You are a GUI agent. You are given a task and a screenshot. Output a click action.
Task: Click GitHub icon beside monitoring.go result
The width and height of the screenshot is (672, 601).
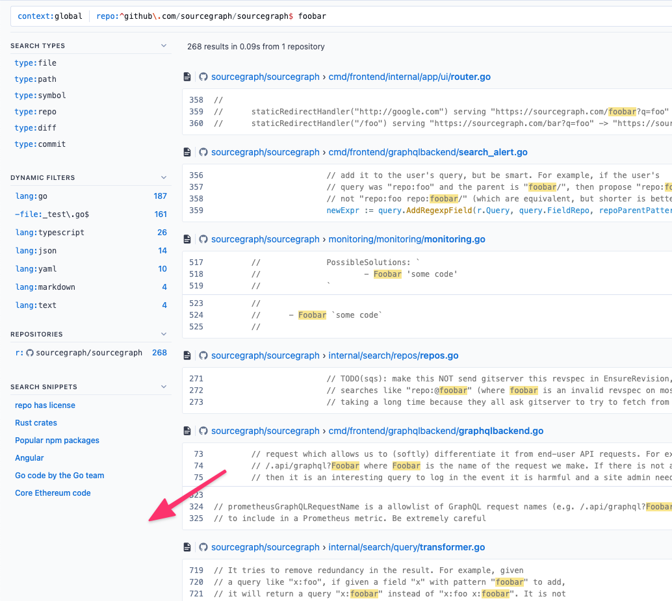(x=203, y=239)
